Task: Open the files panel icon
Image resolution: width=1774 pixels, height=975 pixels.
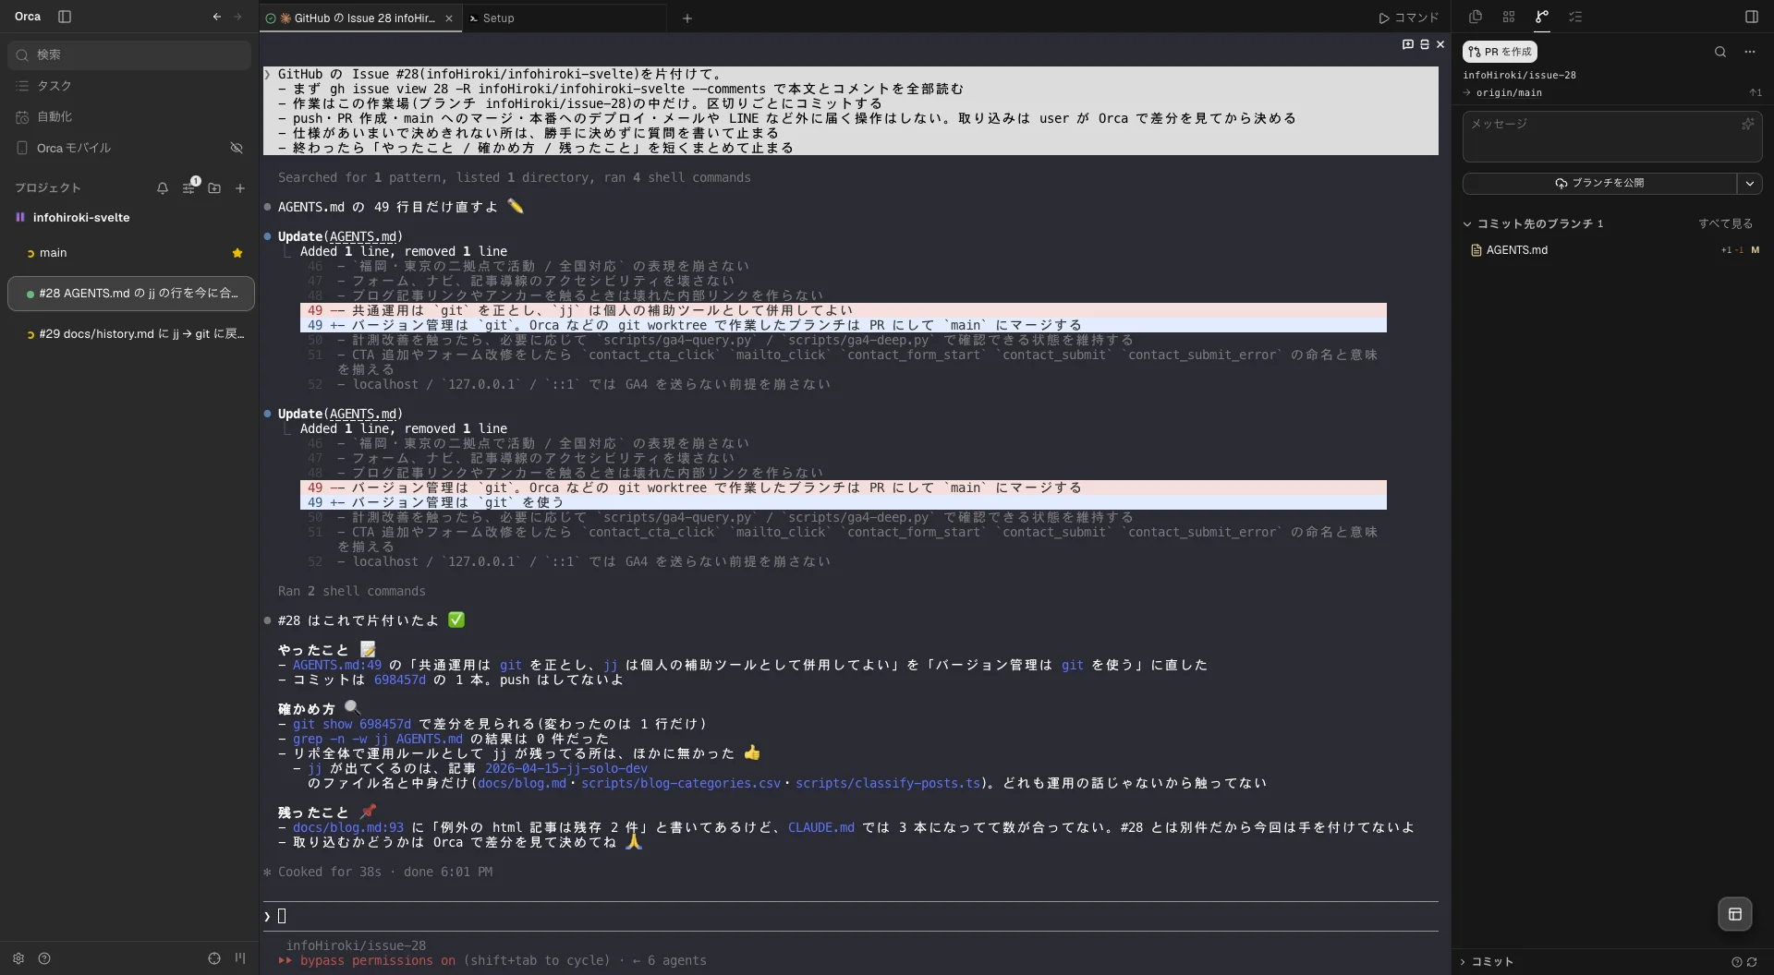Action: 1476,17
